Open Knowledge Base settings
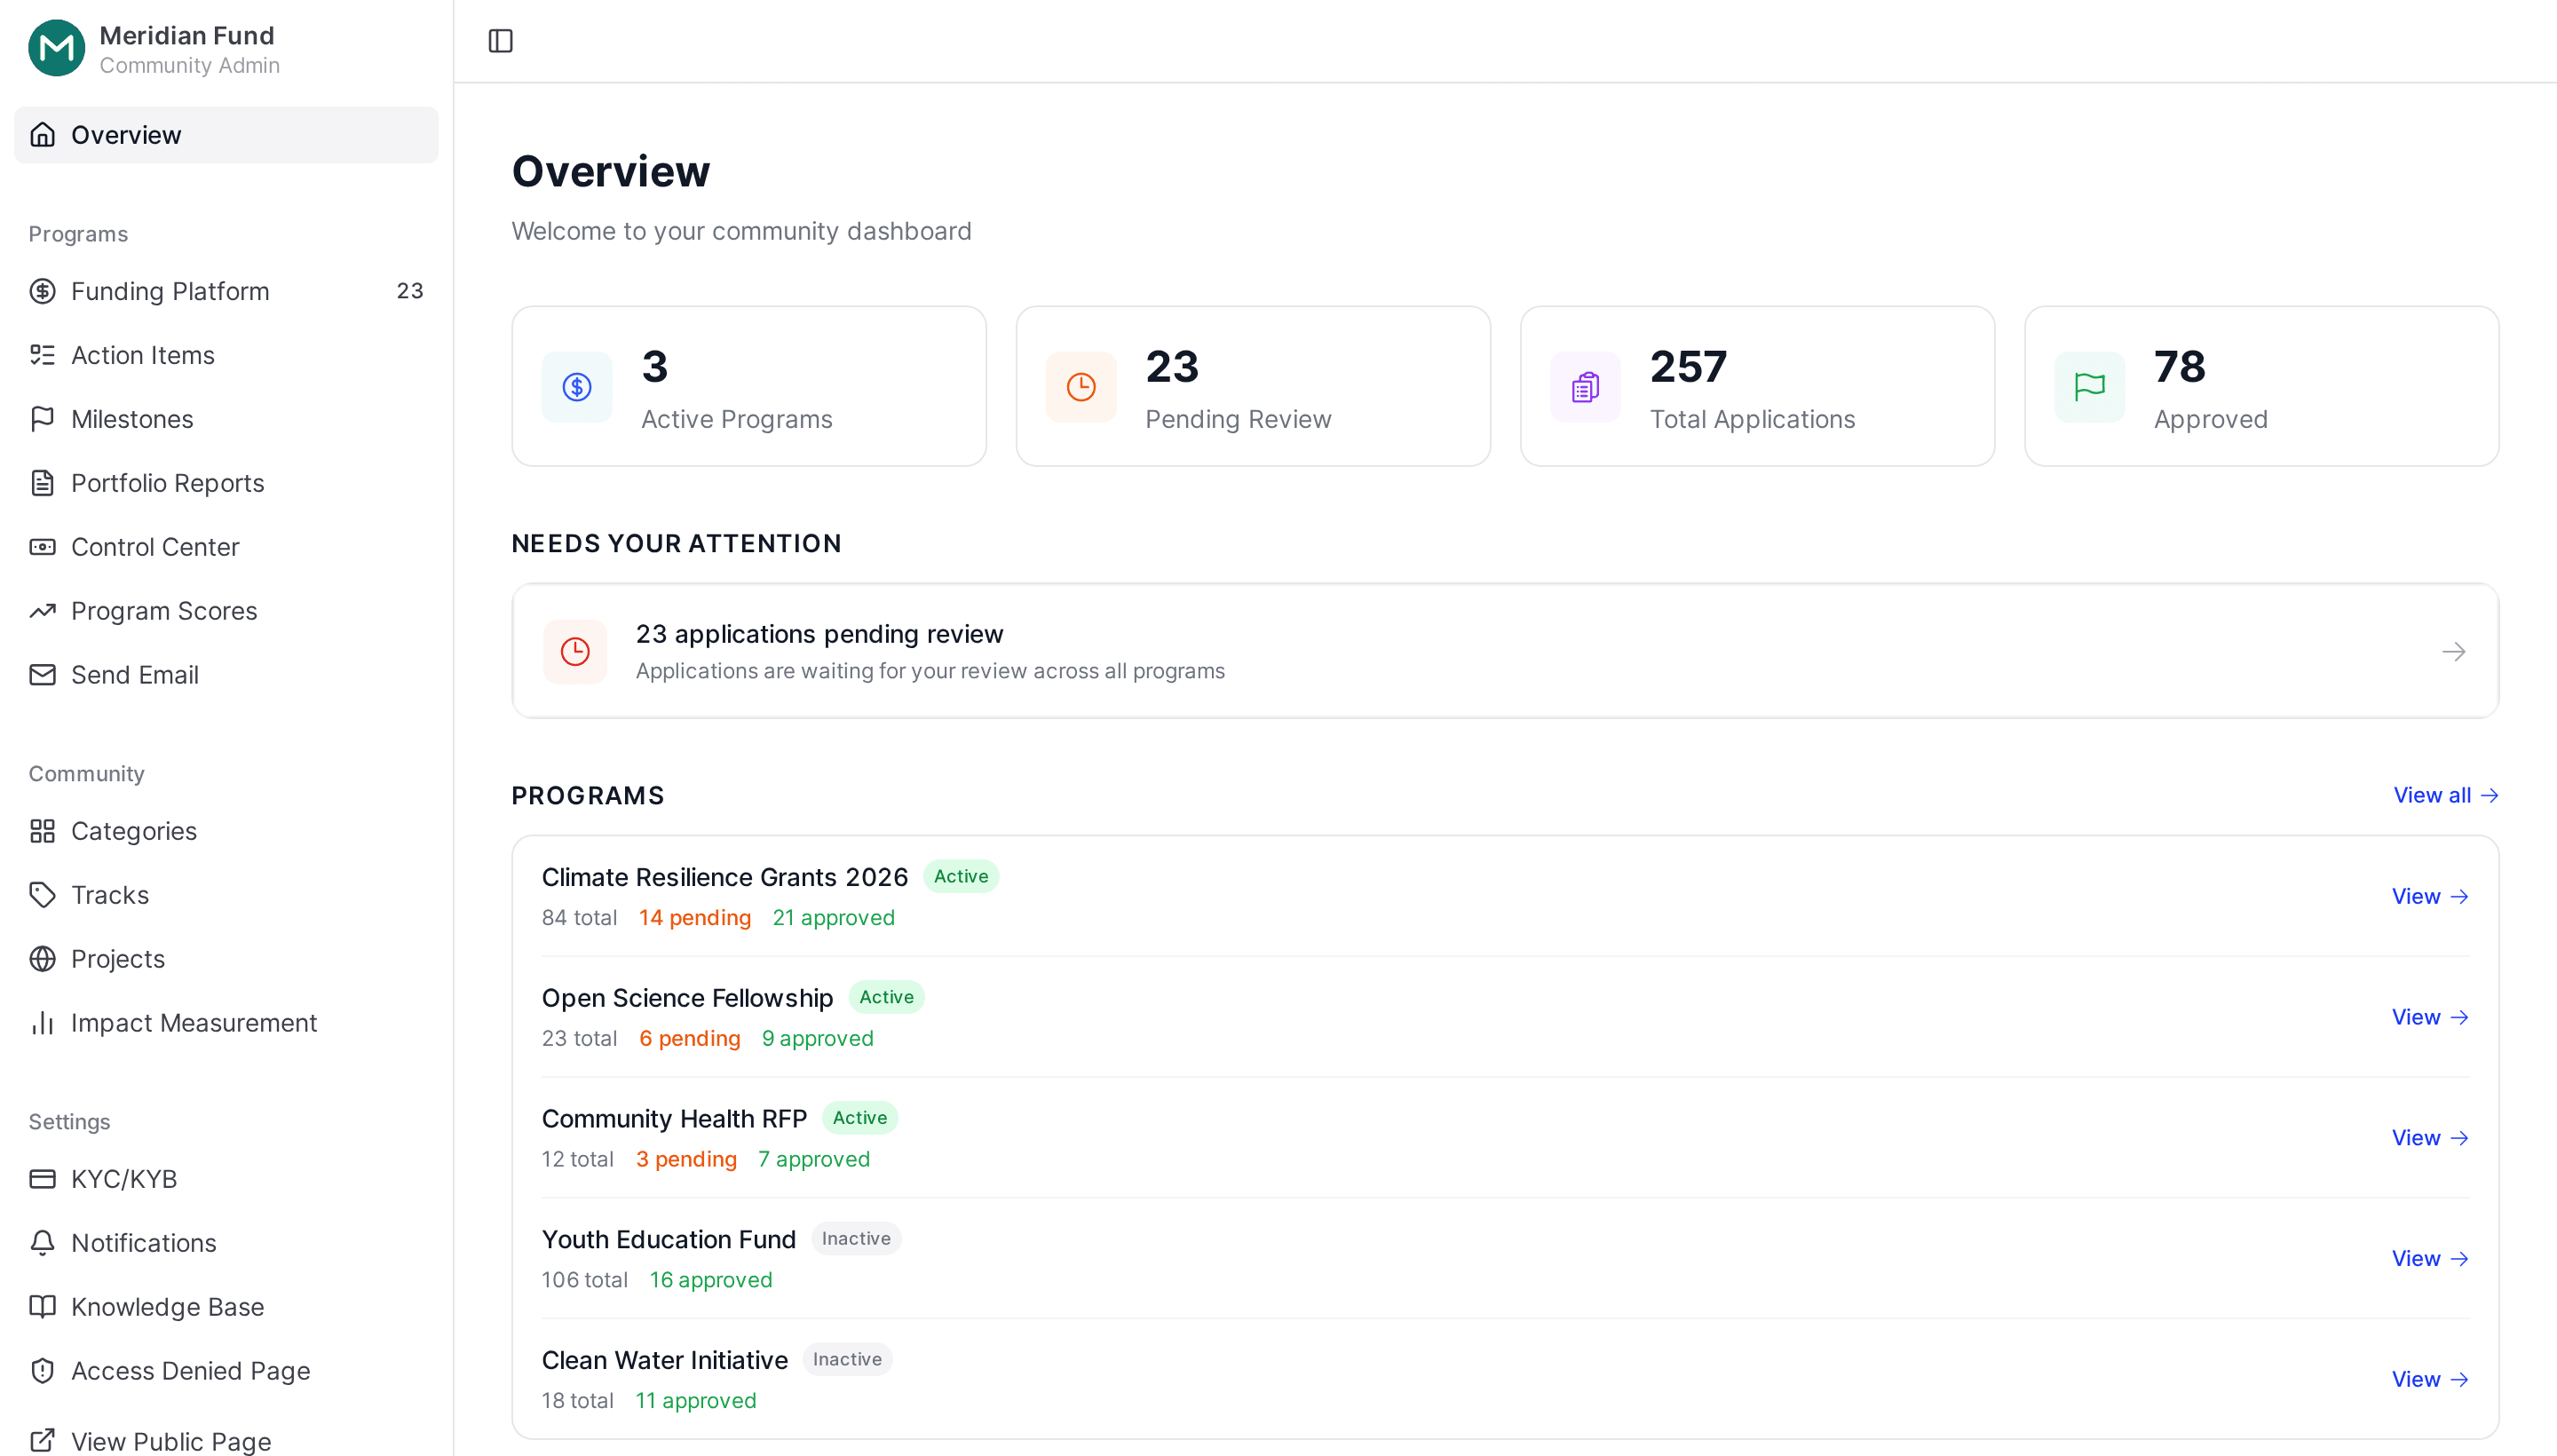2557x1456 pixels. (x=226, y=1307)
